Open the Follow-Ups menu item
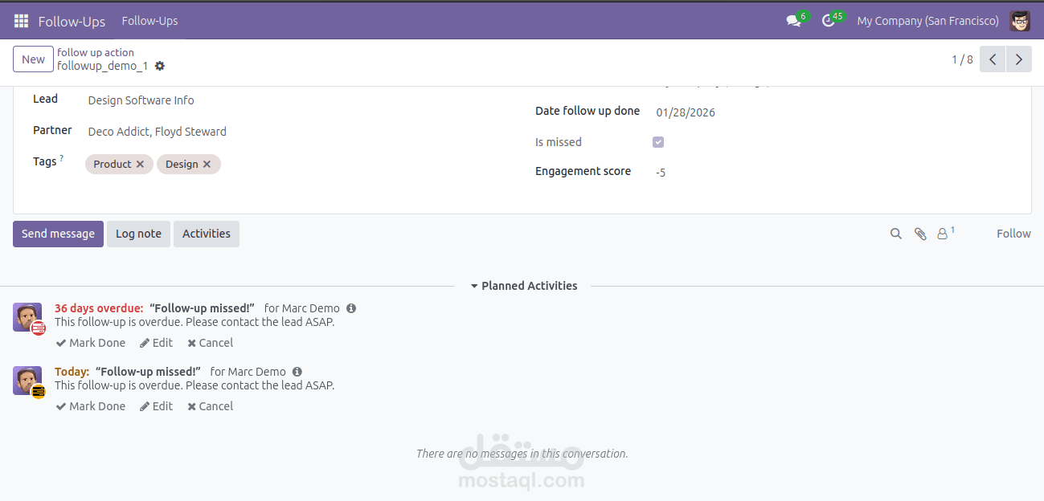1044x501 pixels. click(149, 21)
